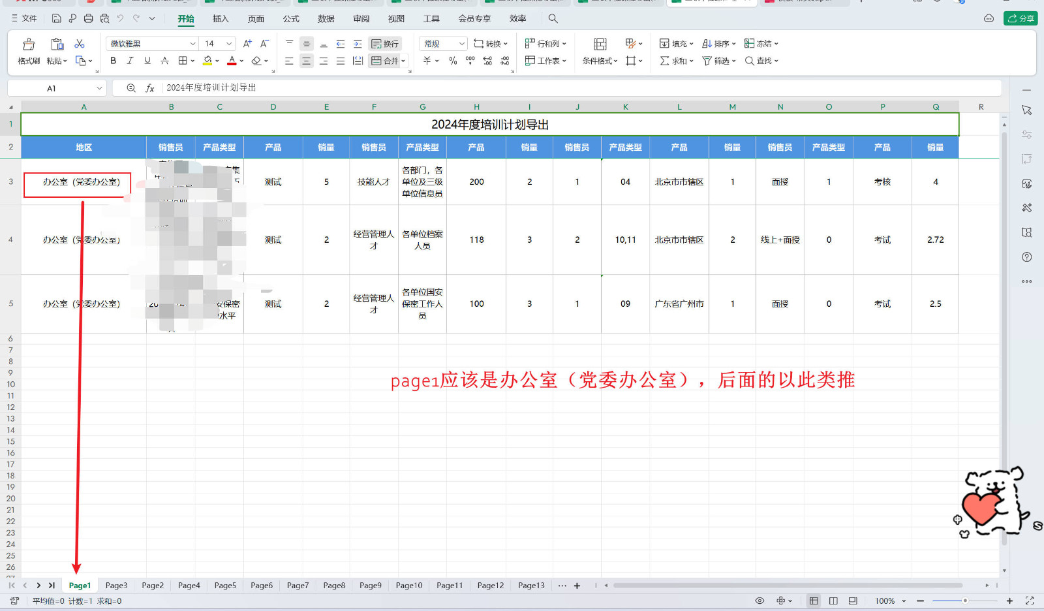This screenshot has height=611, width=1044.
Task: Click the zoom magnifier icon in formula bar
Action: pyautogui.click(x=131, y=88)
